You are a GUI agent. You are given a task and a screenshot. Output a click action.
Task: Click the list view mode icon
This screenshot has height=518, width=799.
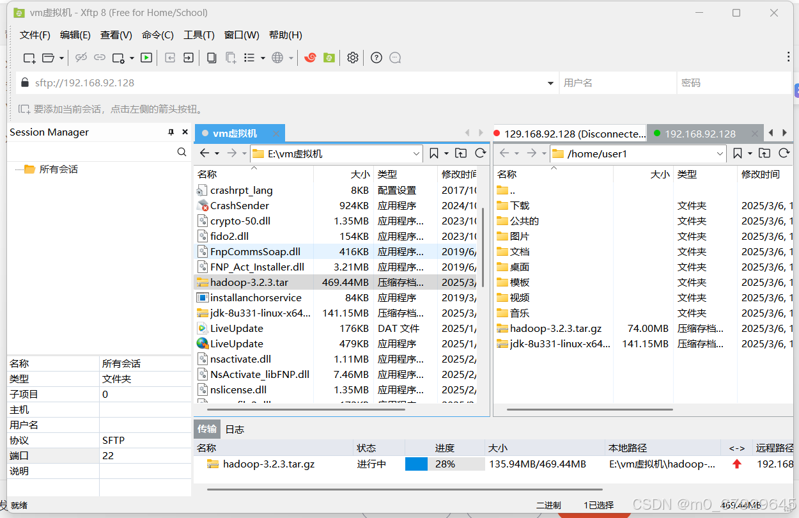[250, 58]
